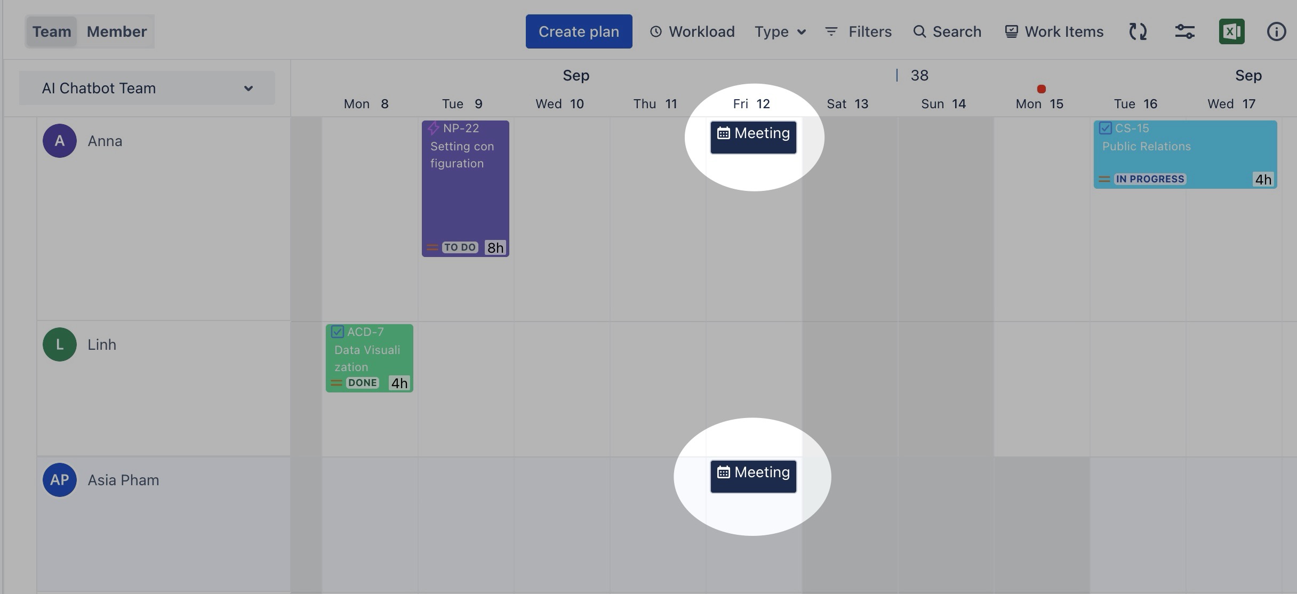Open the Work Items panel

[1054, 31]
